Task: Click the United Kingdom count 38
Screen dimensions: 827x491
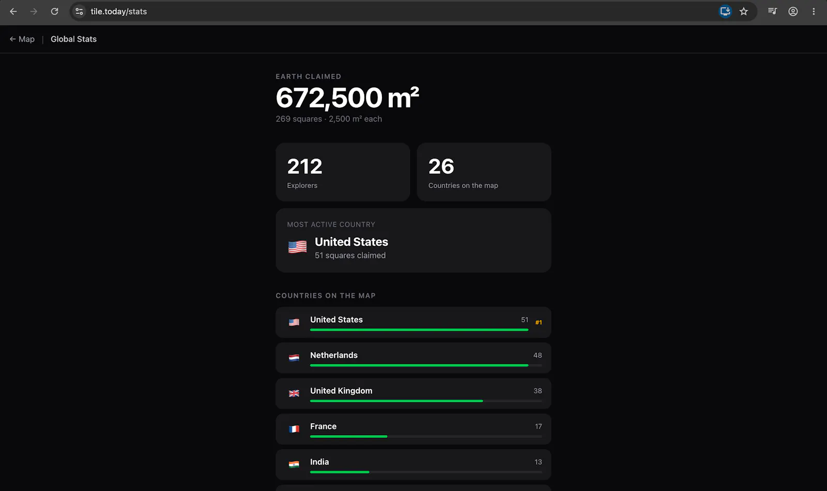Action: pos(538,391)
